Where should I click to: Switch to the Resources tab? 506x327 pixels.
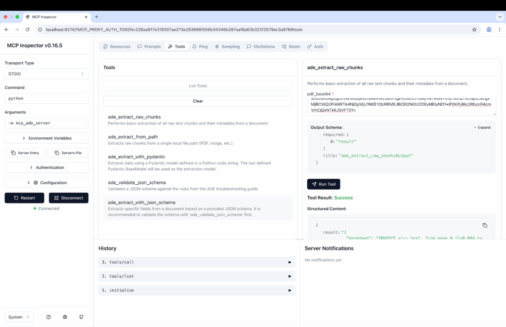pos(117,46)
